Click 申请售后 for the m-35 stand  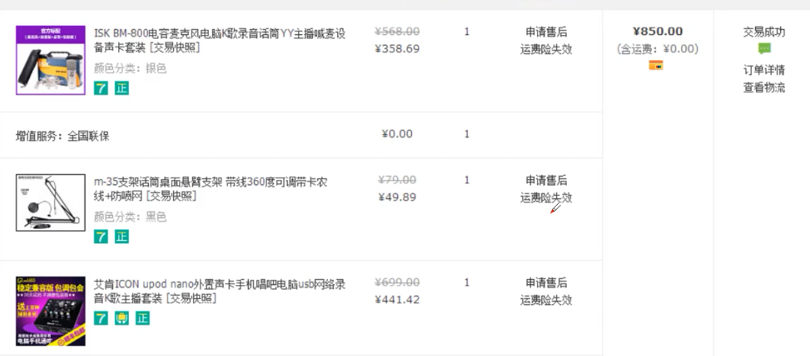click(546, 181)
